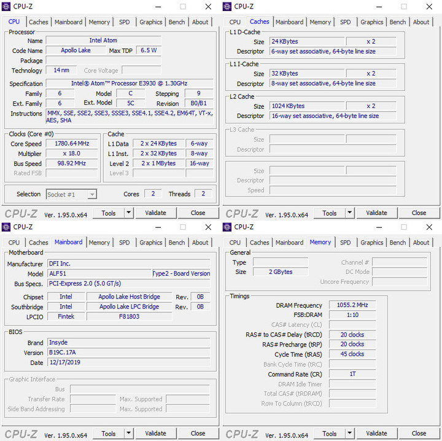Select Mainboard tab in Caches window
Screen dimensions: 442x441
click(x=290, y=22)
